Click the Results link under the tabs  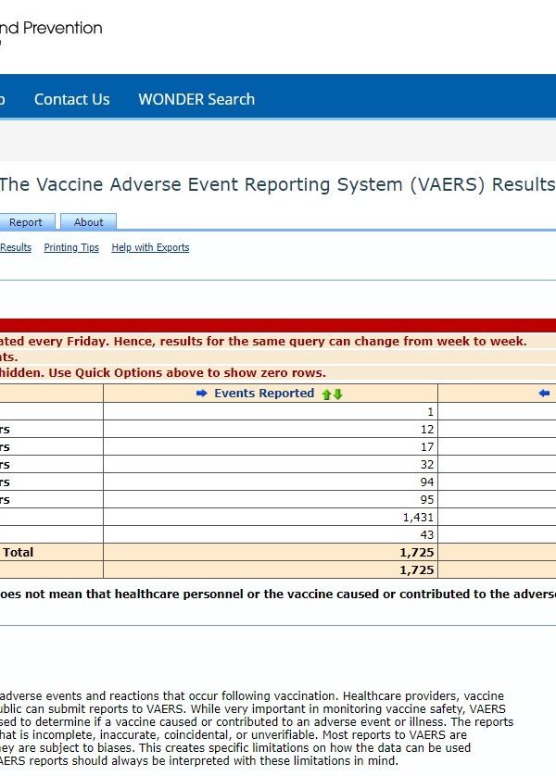tap(16, 248)
